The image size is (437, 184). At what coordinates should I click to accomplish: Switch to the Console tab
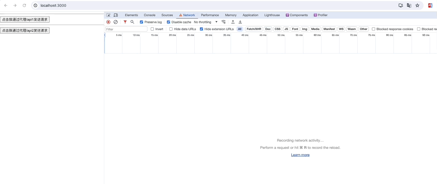[x=149, y=15]
